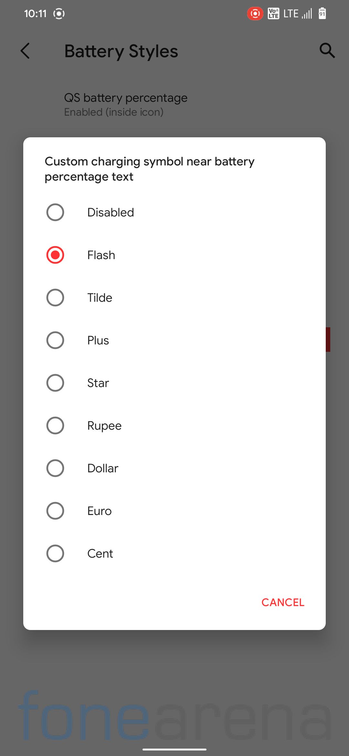Select the Star radio option

174,383
